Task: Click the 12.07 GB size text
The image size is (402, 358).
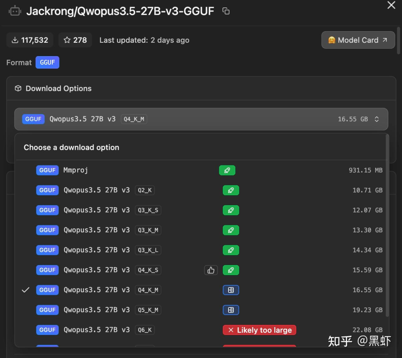Action: click(368, 210)
